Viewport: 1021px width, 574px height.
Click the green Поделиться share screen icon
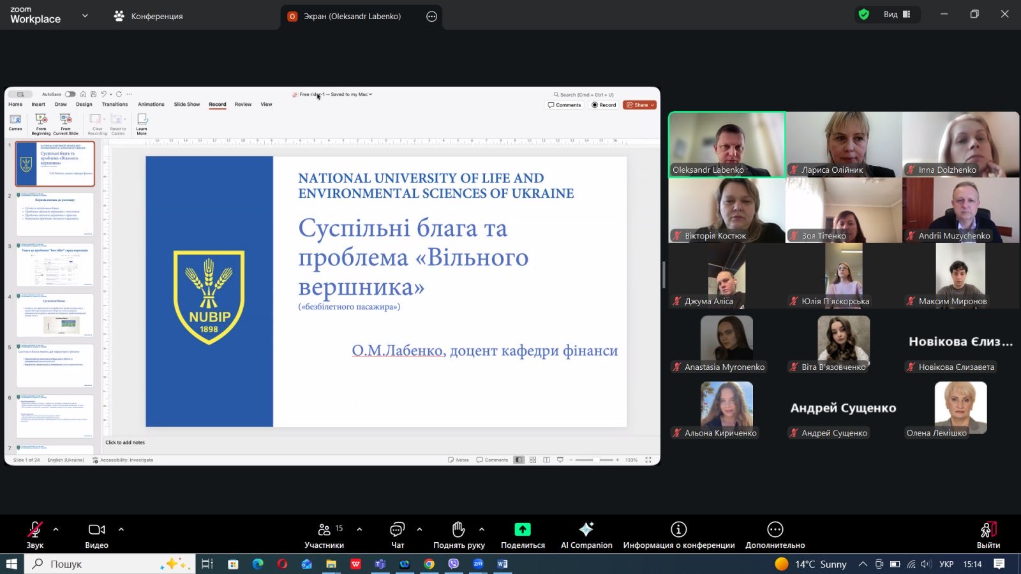pos(523,529)
